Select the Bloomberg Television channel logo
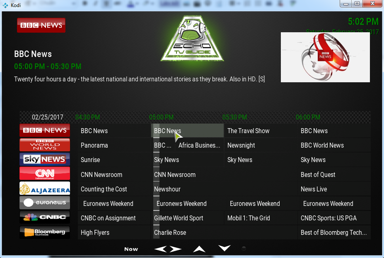 click(x=45, y=232)
